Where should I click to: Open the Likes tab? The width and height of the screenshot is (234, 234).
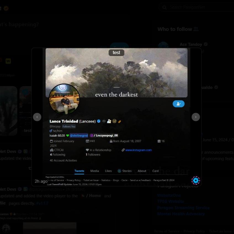tap(108, 171)
